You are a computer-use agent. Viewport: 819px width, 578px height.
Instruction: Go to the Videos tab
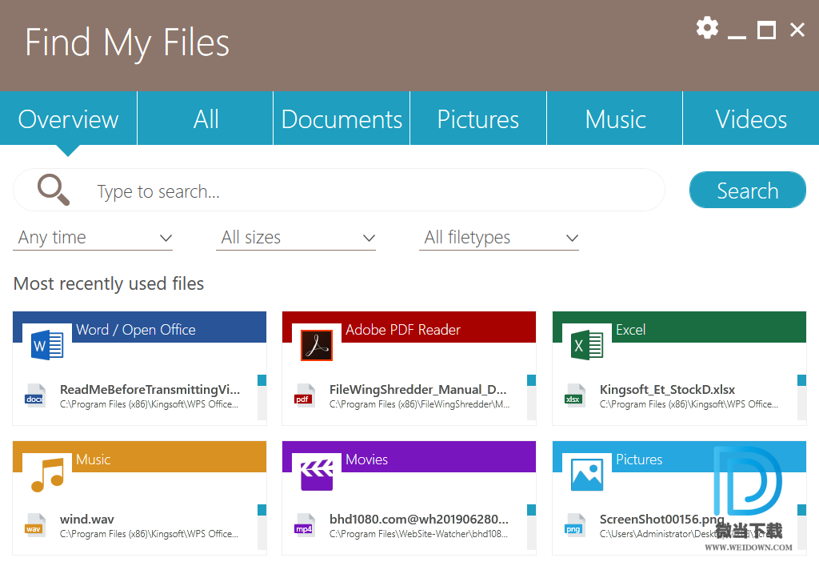point(751,118)
